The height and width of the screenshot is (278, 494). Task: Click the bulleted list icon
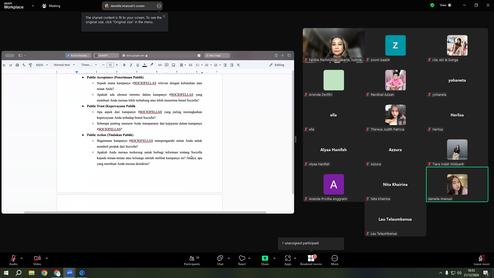(207, 65)
